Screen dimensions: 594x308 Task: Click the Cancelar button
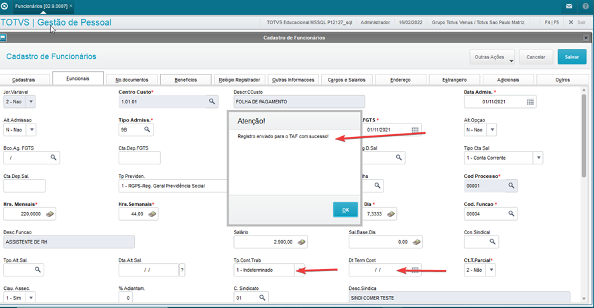(536, 57)
